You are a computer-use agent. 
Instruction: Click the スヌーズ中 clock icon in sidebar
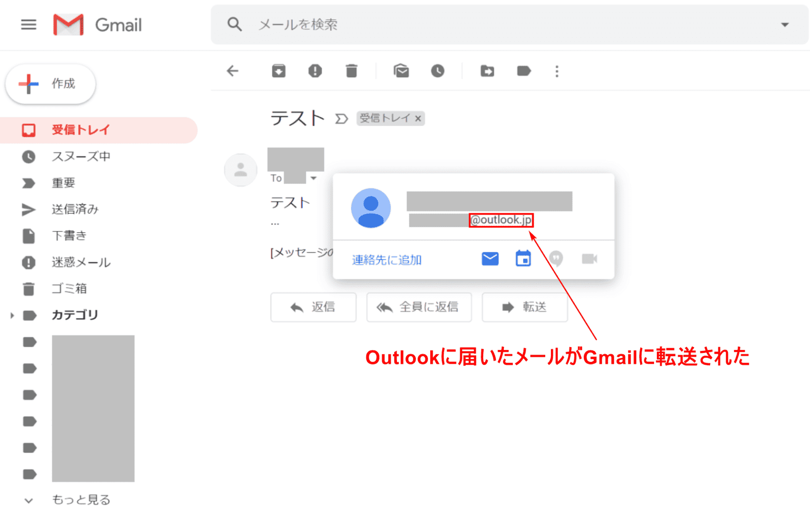[x=29, y=156]
